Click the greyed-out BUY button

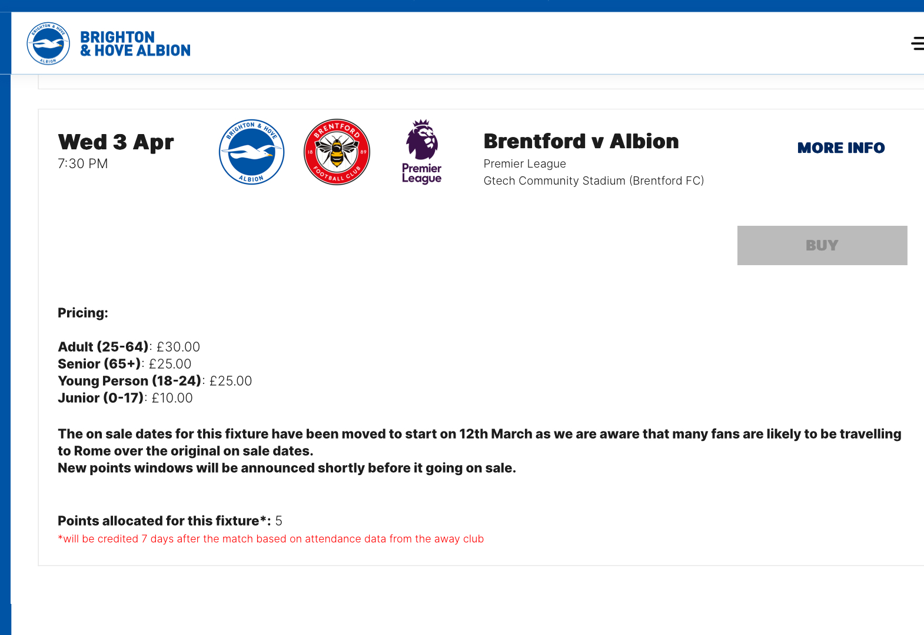822,245
